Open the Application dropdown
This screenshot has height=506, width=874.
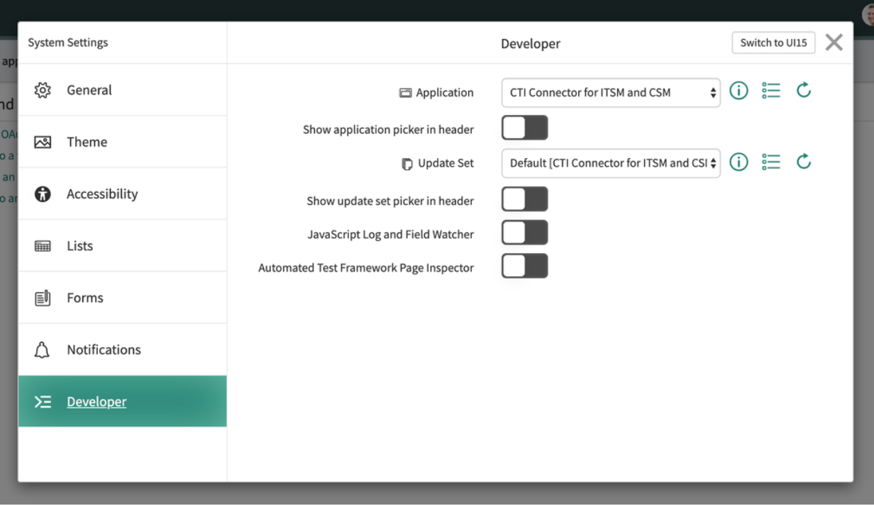610,92
